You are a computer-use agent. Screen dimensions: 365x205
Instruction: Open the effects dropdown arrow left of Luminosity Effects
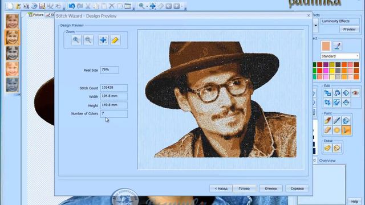[x=316, y=25]
